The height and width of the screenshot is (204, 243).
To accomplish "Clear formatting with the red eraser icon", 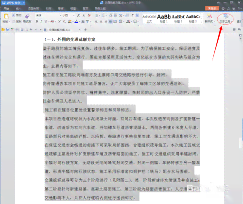I will pos(89,16).
